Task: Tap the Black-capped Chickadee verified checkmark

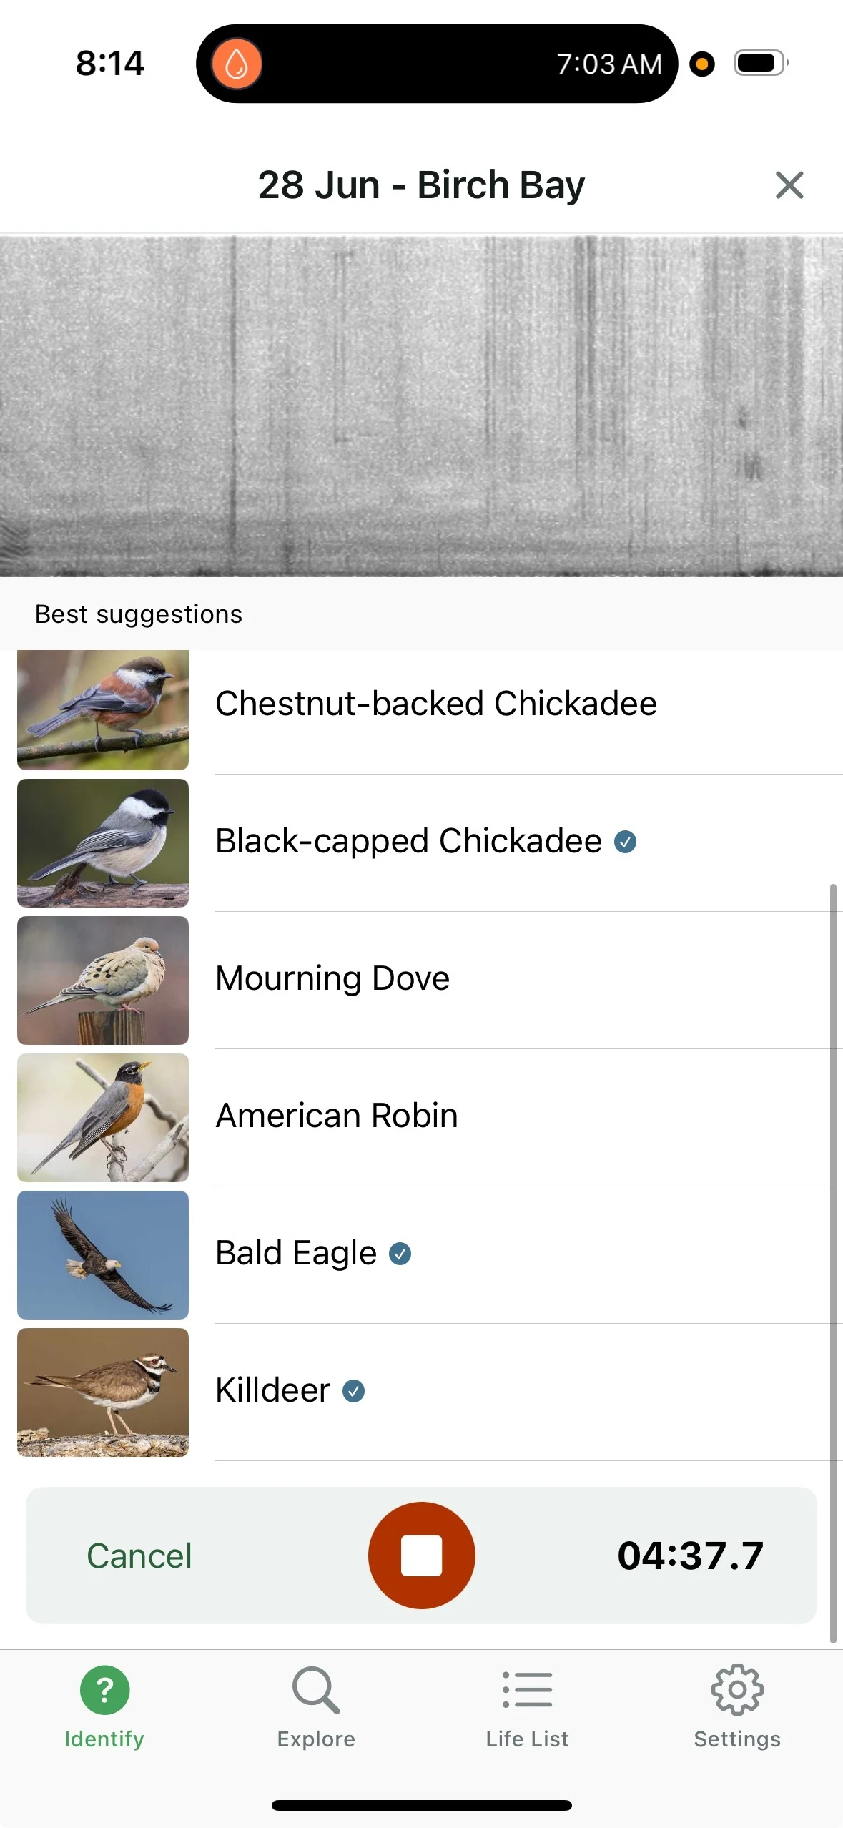Action: [626, 842]
